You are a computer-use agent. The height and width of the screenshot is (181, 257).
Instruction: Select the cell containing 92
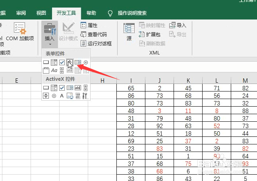pyautogui.click(x=159, y=126)
